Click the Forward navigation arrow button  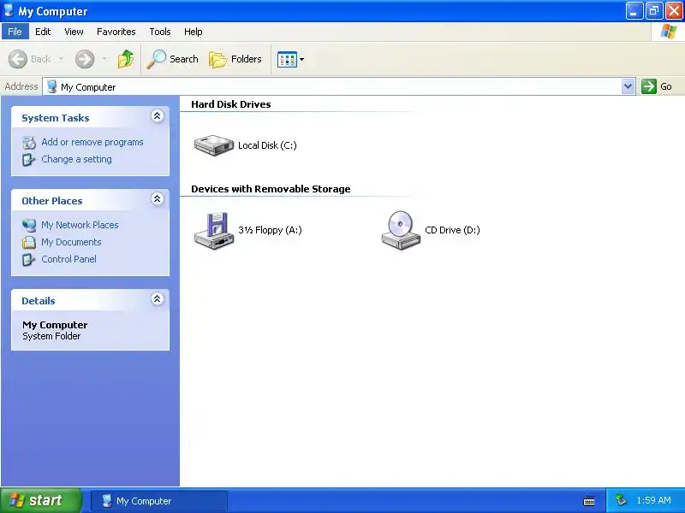click(85, 59)
